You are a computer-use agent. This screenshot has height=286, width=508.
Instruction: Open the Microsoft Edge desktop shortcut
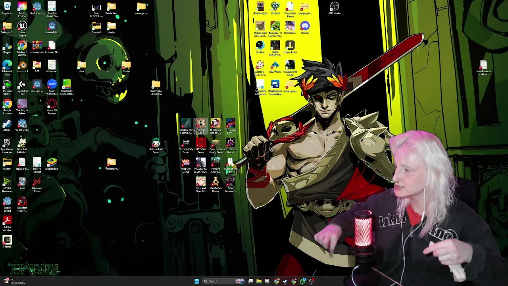tap(7, 68)
